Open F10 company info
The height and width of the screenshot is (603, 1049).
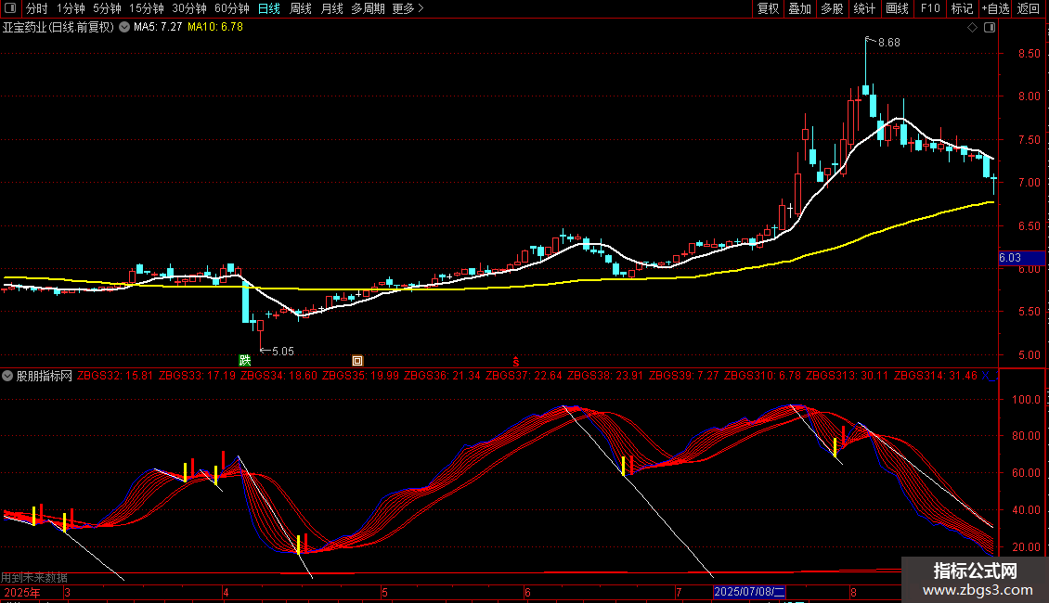click(930, 8)
